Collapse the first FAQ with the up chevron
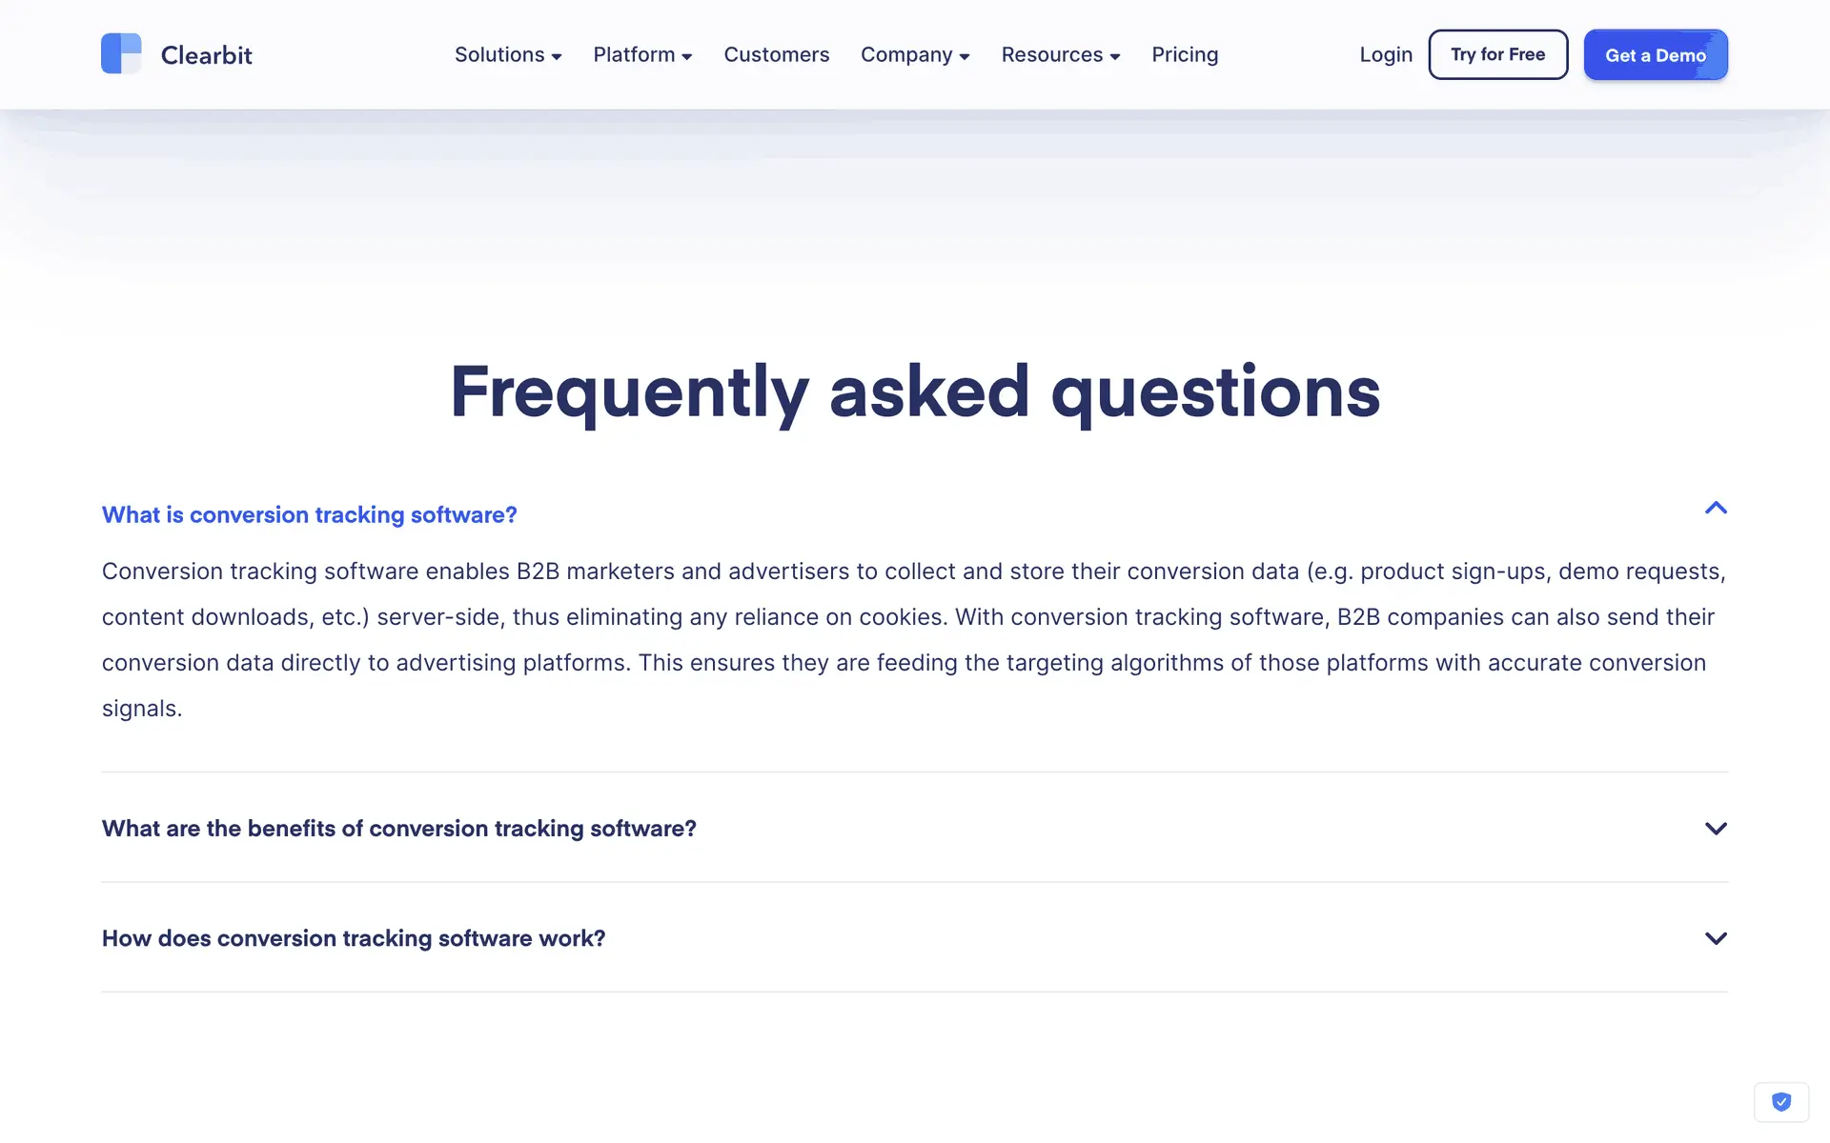Image resolution: width=1830 pixels, height=1143 pixels. coord(1716,509)
